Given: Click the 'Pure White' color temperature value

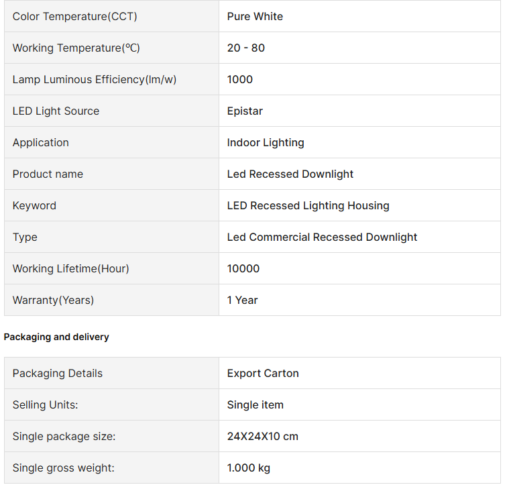Looking at the screenshot, I should (x=255, y=16).
